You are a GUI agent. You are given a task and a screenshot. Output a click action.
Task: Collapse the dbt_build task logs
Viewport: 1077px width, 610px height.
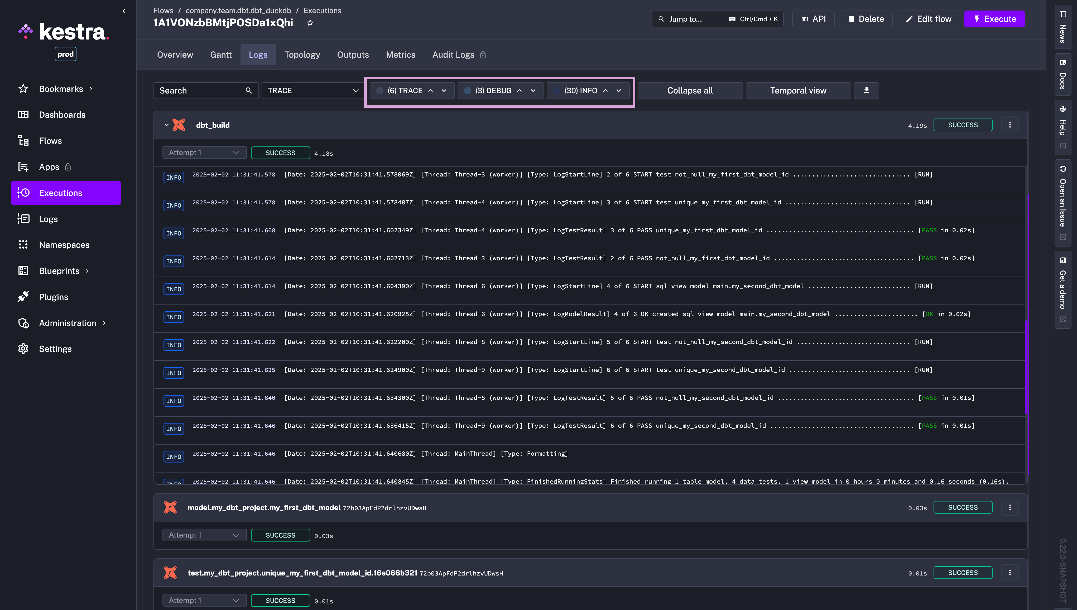tap(166, 125)
